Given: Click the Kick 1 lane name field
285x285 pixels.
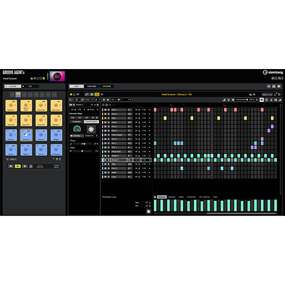Looking at the screenshot, I should (118, 110).
